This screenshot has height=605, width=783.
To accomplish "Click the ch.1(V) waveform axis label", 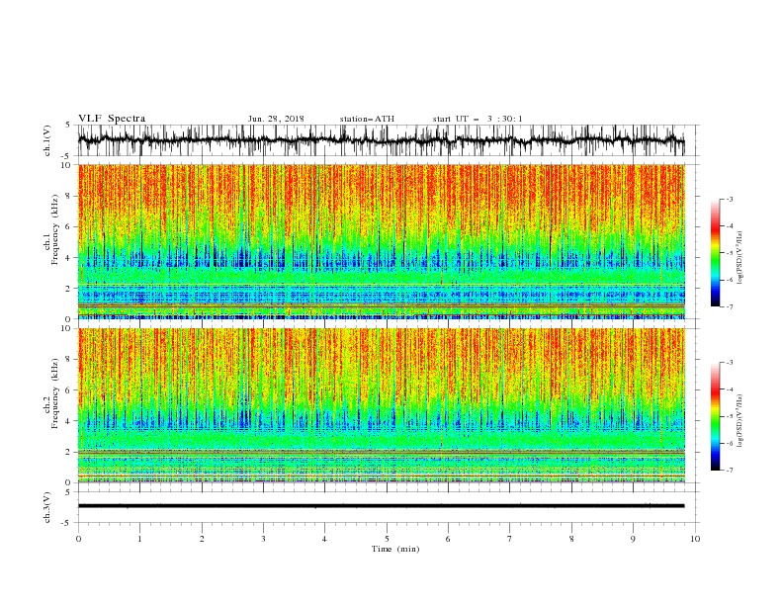I will [x=47, y=140].
